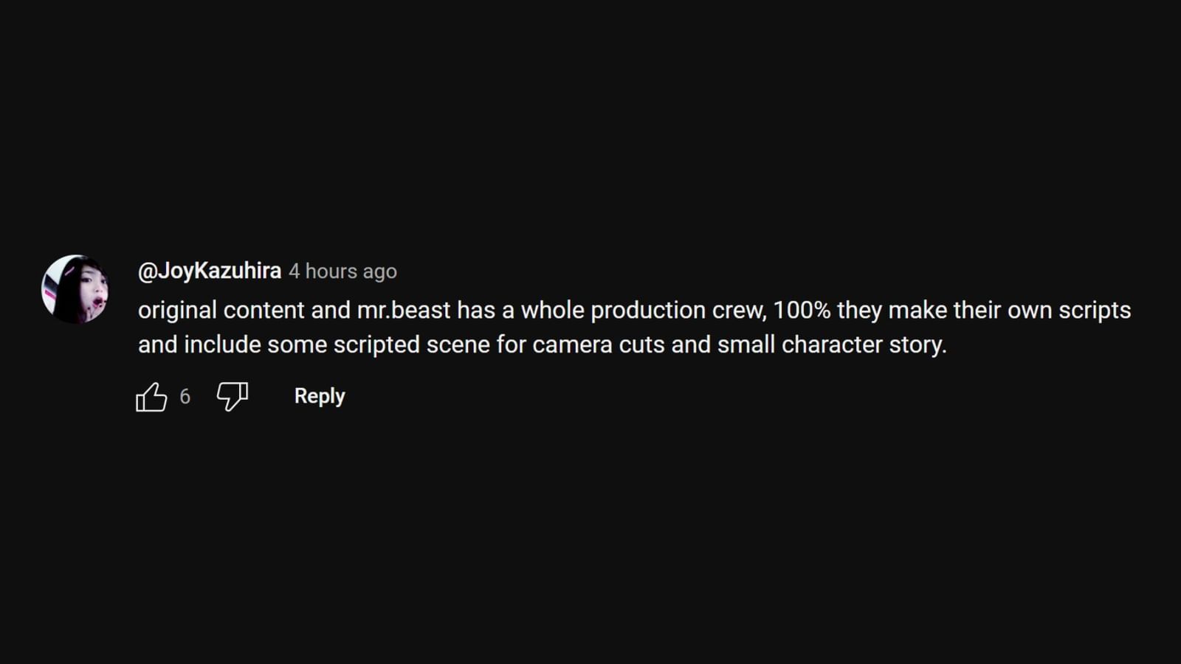
Task: Remove your like by clicking thumbs up again
Action: point(153,396)
